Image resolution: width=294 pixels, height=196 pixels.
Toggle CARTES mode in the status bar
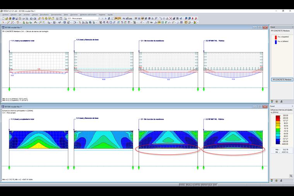coord(197,185)
